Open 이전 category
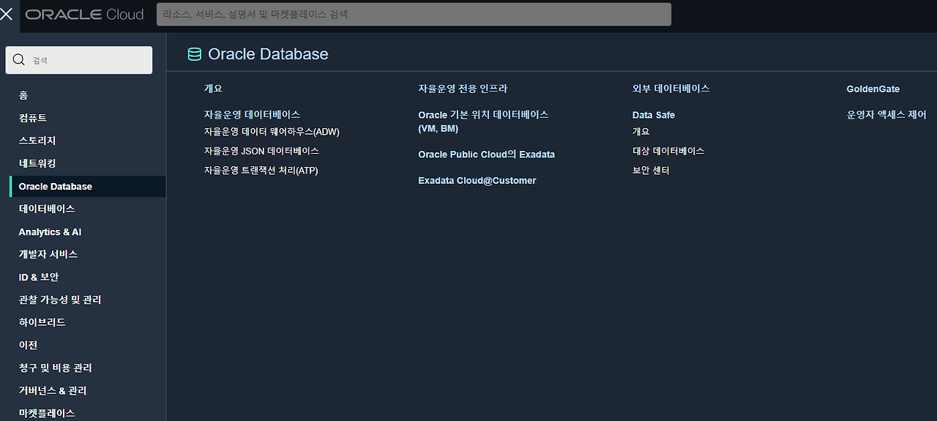Image resolution: width=937 pixels, height=421 pixels. (28, 345)
